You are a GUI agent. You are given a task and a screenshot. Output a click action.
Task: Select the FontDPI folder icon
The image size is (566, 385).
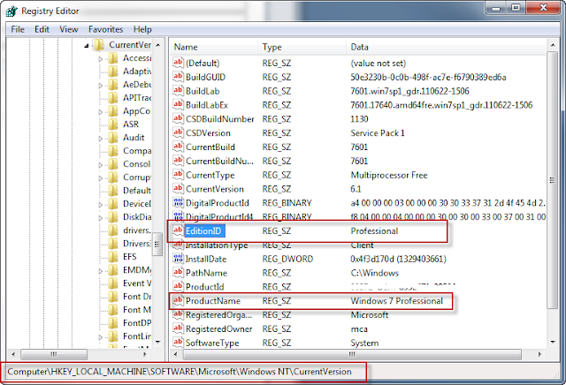113,323
